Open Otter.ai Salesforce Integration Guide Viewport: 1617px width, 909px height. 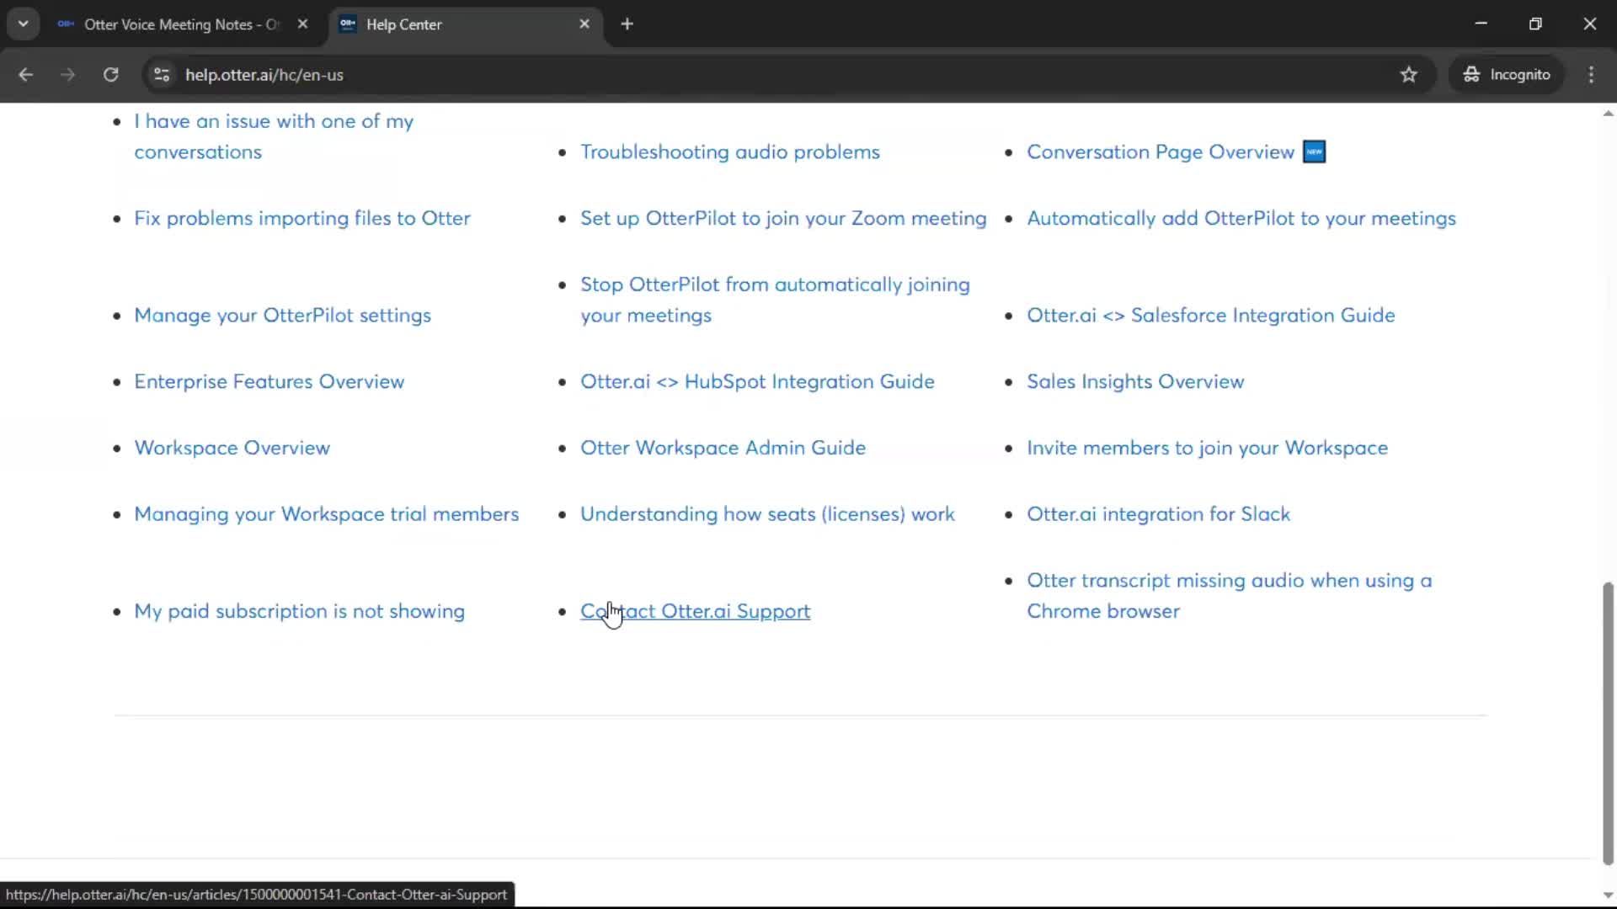pyautogui.click(x=1210, y=316)
